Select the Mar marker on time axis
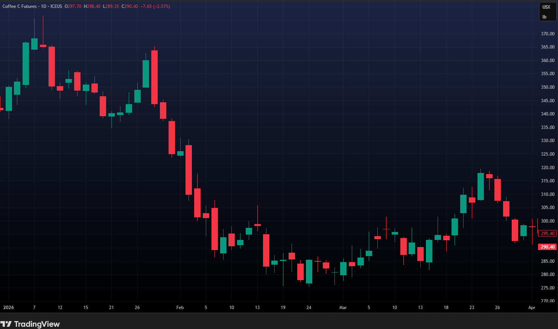Viewport: 558px width, 329px height. click(343, 308)
